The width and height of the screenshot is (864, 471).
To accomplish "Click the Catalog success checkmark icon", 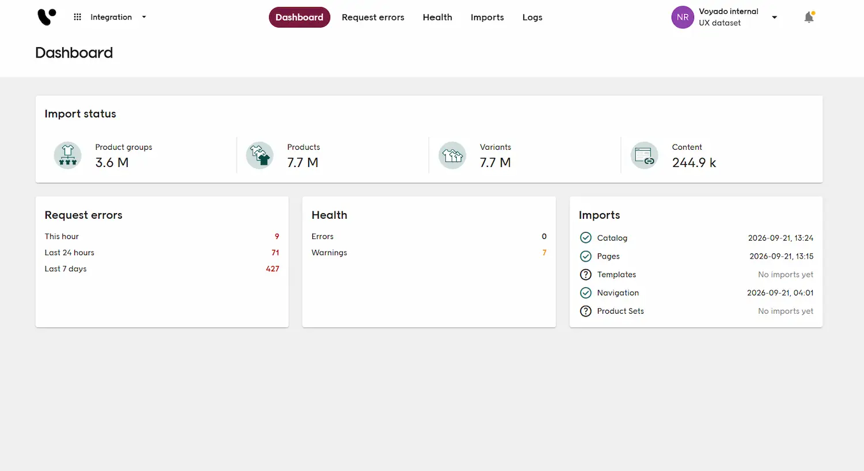I will click(586, 238).
